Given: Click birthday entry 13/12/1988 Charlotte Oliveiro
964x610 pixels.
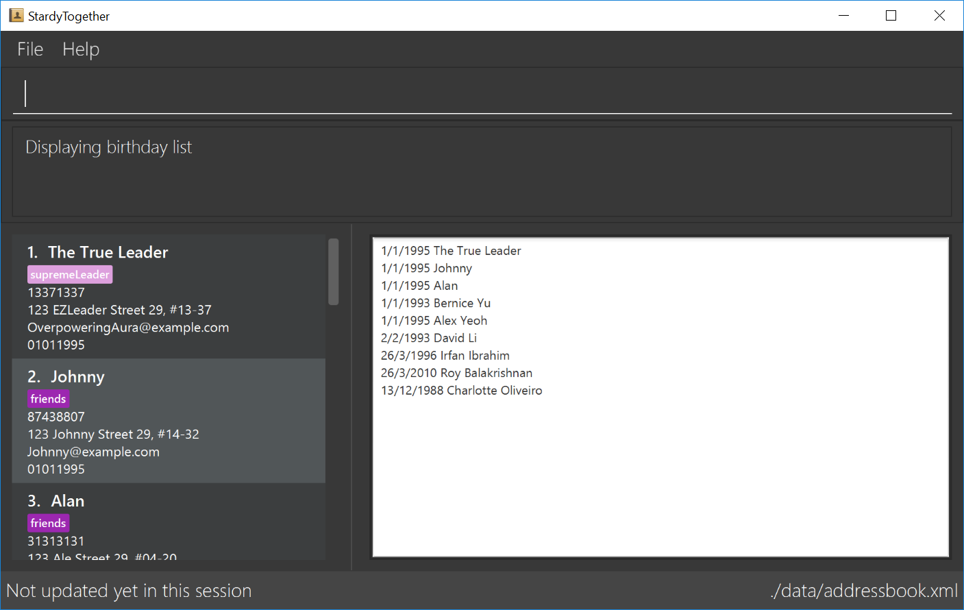Looking at the screenshot, I should tap(462, 391).
